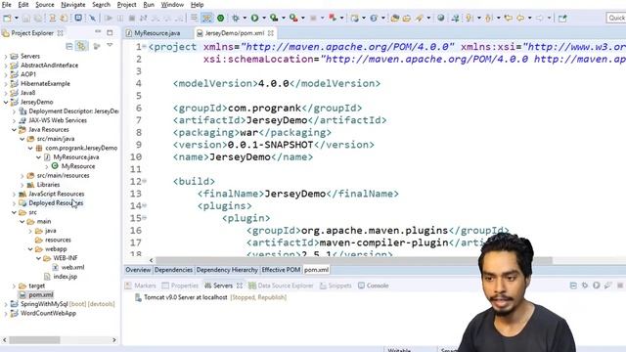Open Data Source Explorer view tab
626x352 pixels.
(x=281, y=286)
